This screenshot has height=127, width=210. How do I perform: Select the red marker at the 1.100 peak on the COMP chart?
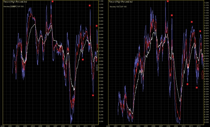coord(52,1)
